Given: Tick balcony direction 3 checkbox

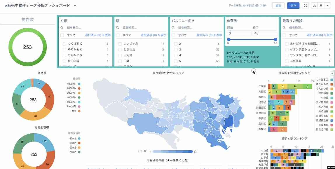Looking at the screenshot, I should (x=176, y=50).
